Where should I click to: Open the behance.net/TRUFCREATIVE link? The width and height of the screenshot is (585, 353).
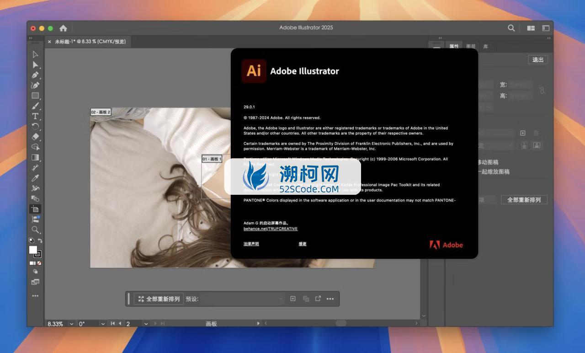click(x=271, y=229)
